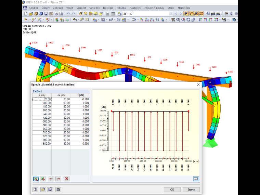This screenshot has height=195, width=260.
Task: Open print preview with the magnifier-page icon
Action: [x=61, y=14]
